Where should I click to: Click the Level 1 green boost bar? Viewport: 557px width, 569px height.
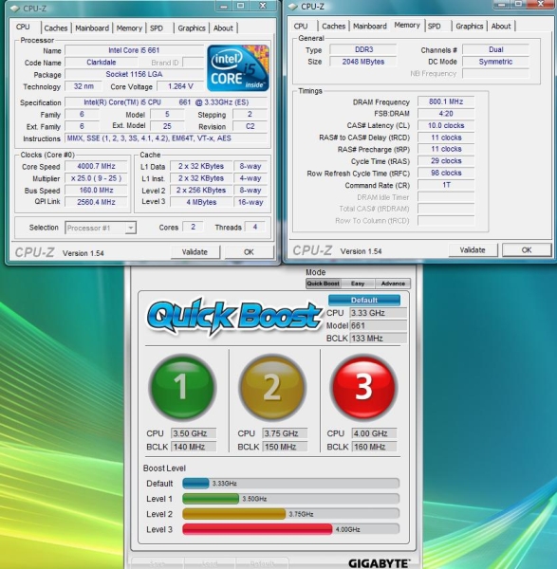click(211, 499)
